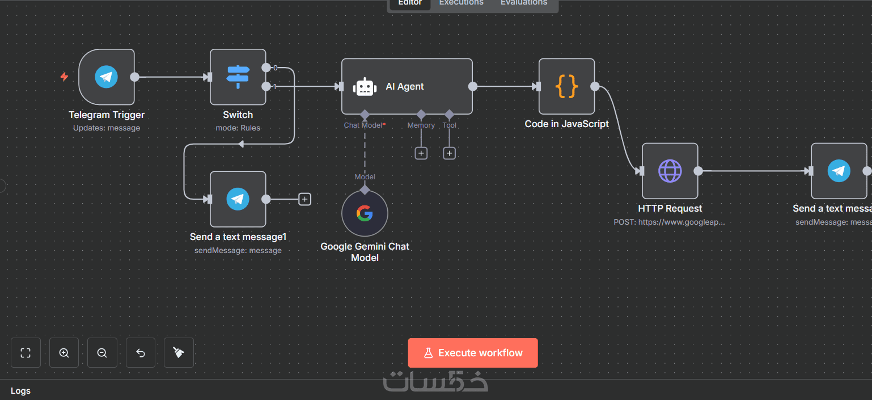Viewport: 872px width, 400px height.
Task: Add node after Send a text message1
Action: 305,199
